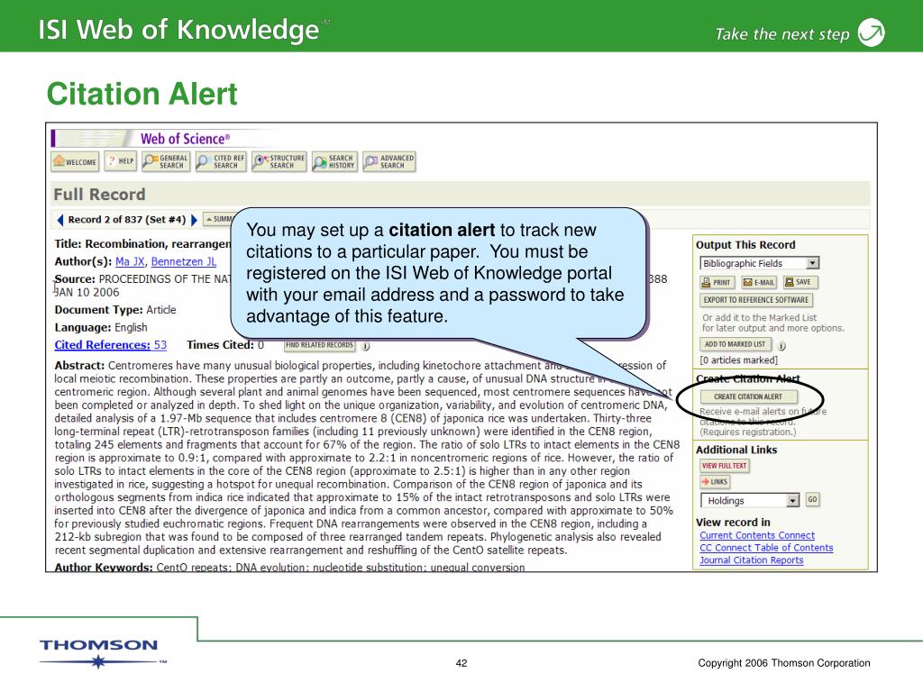This screenshot has height=692, width=923.
Task: Click the Full Record heading
Action: (99, 195)
